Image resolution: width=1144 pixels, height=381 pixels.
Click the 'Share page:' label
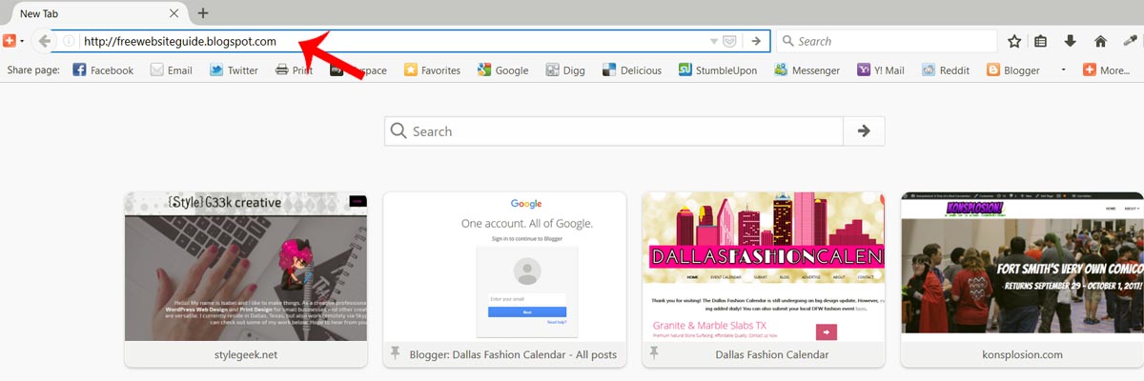pyautogui.click(x=33, y=70)
